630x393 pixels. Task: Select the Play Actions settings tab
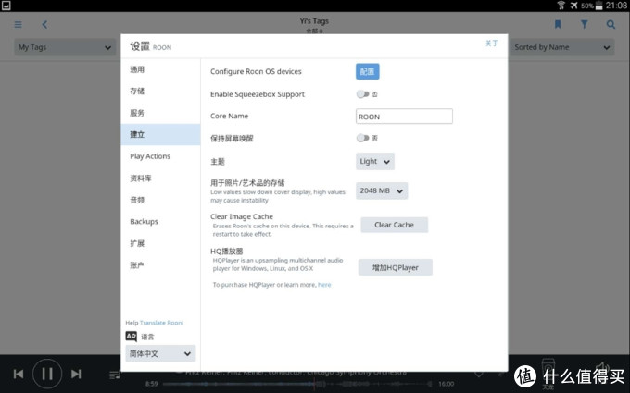(160, 156)
